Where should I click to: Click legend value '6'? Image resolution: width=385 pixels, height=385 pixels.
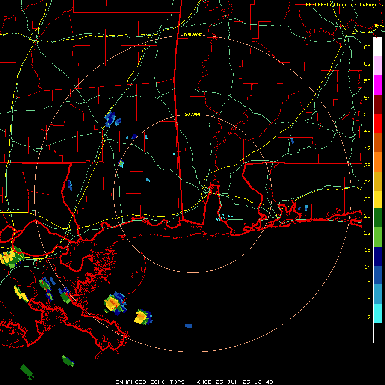369,300
